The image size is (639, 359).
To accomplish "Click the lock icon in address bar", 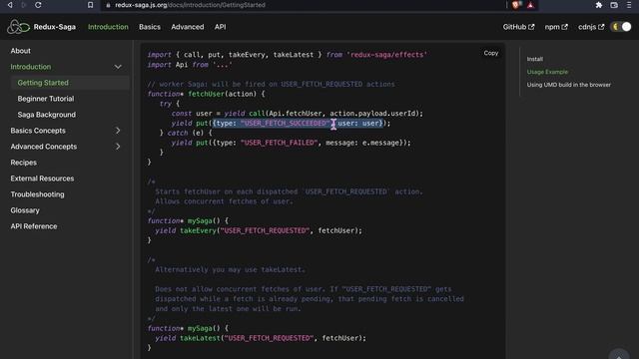I will tap(108, 5).
